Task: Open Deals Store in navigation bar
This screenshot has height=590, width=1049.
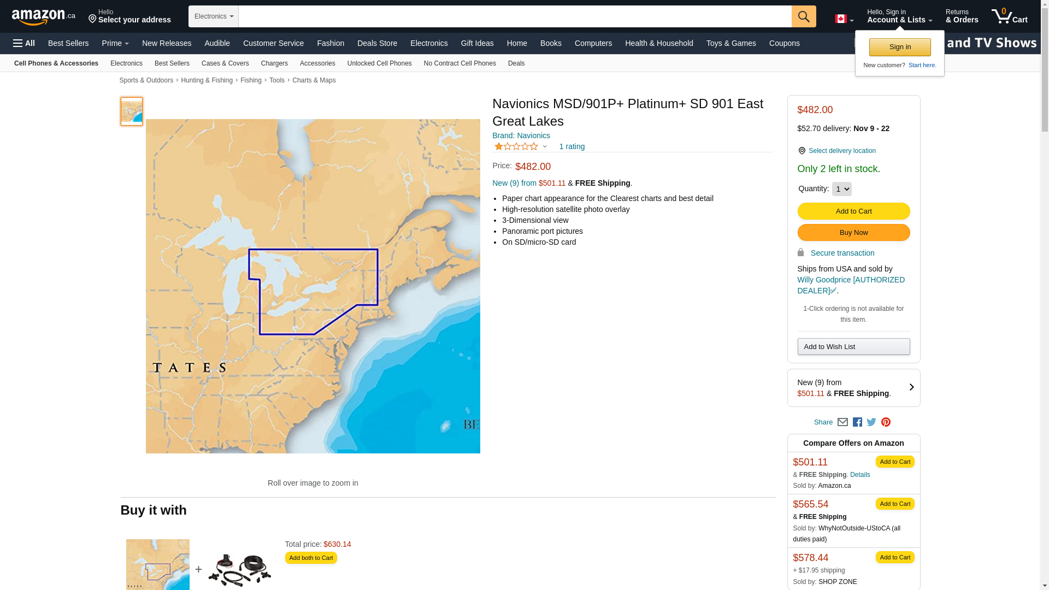Action: click(377, 43)
